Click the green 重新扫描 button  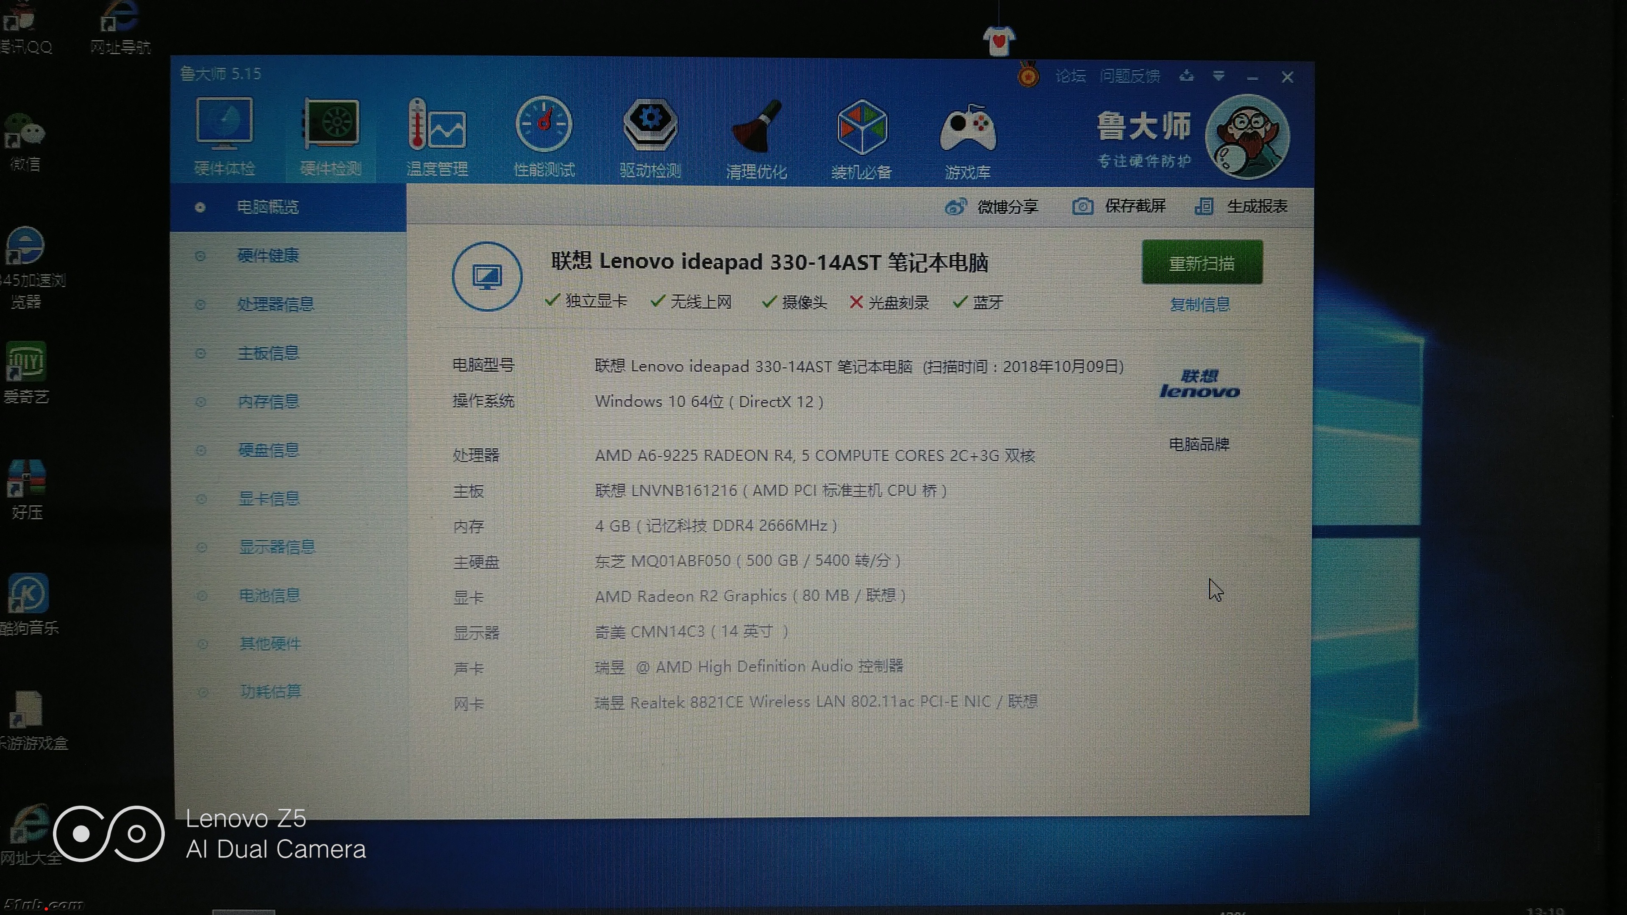click(1201, 263)
